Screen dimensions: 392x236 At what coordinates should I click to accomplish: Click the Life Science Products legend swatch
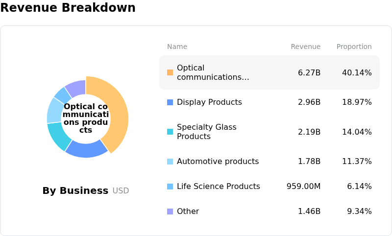[170, 187]
